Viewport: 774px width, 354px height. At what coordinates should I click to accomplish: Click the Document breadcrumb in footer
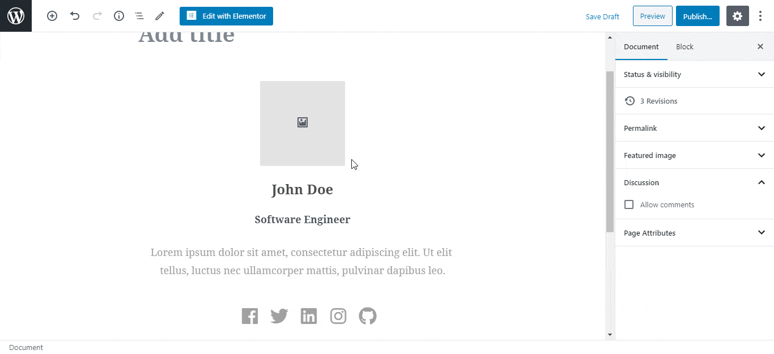(x=26, y=347)
